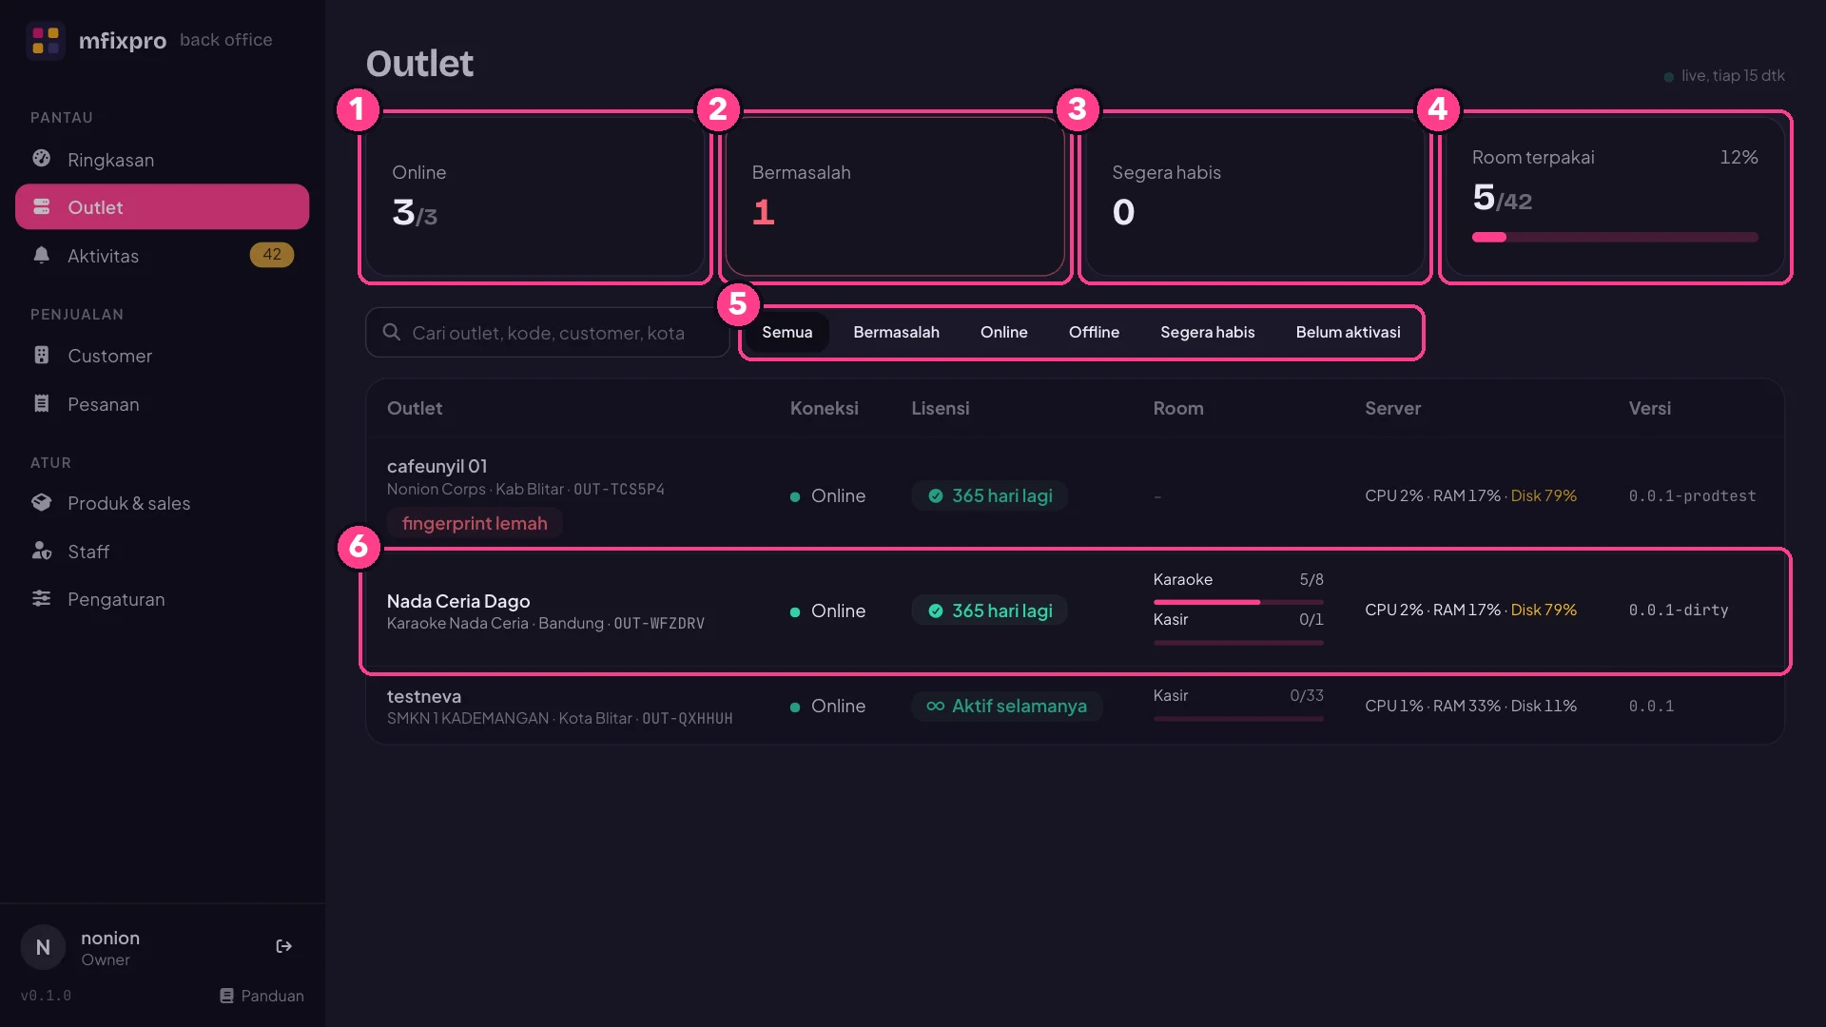This screenshot has width=1826, height=1027.
Task: Click the Pengaturan sliders icon
Action: 41,598
